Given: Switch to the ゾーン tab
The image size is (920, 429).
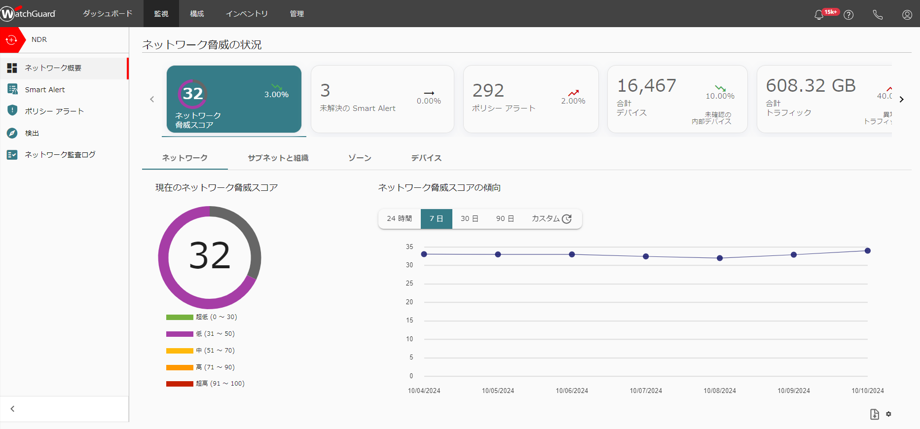Looking at the screenshot, I should tap(360, 158).
